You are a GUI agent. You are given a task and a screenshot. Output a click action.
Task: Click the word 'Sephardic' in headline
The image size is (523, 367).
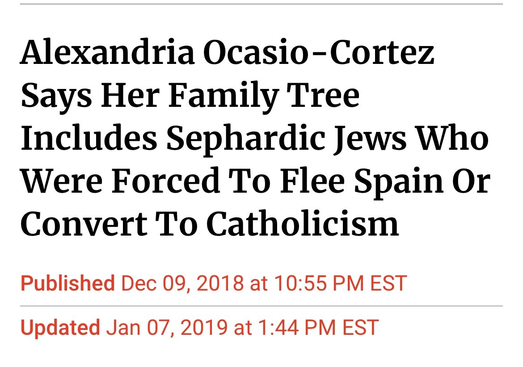(246, 139)
